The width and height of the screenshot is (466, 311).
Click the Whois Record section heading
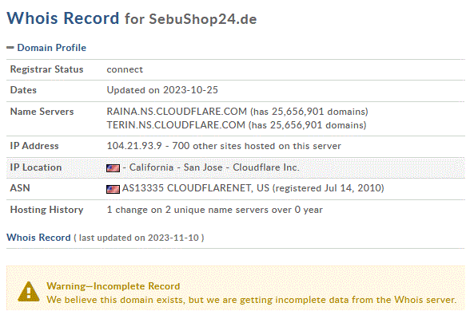[x=38, y=238]
